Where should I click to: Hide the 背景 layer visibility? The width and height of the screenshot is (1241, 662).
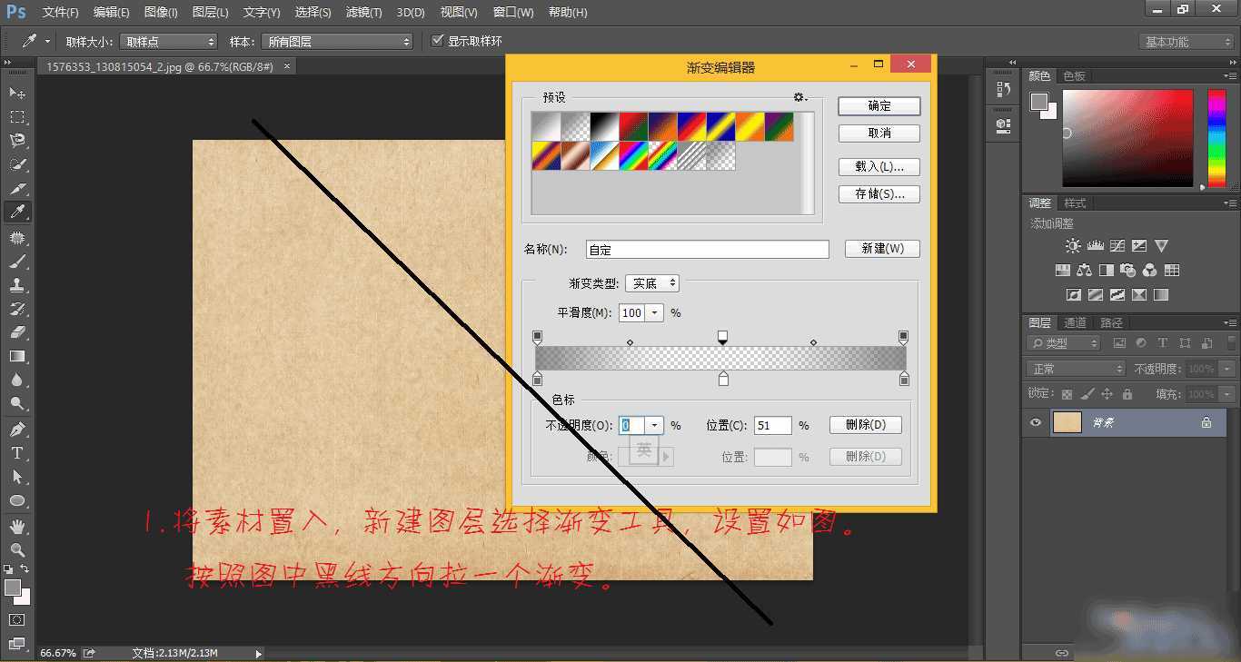click(x=1035, y=421)
